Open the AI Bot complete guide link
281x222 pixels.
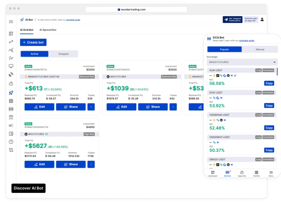pyautogui.click(x=73, y=20)
